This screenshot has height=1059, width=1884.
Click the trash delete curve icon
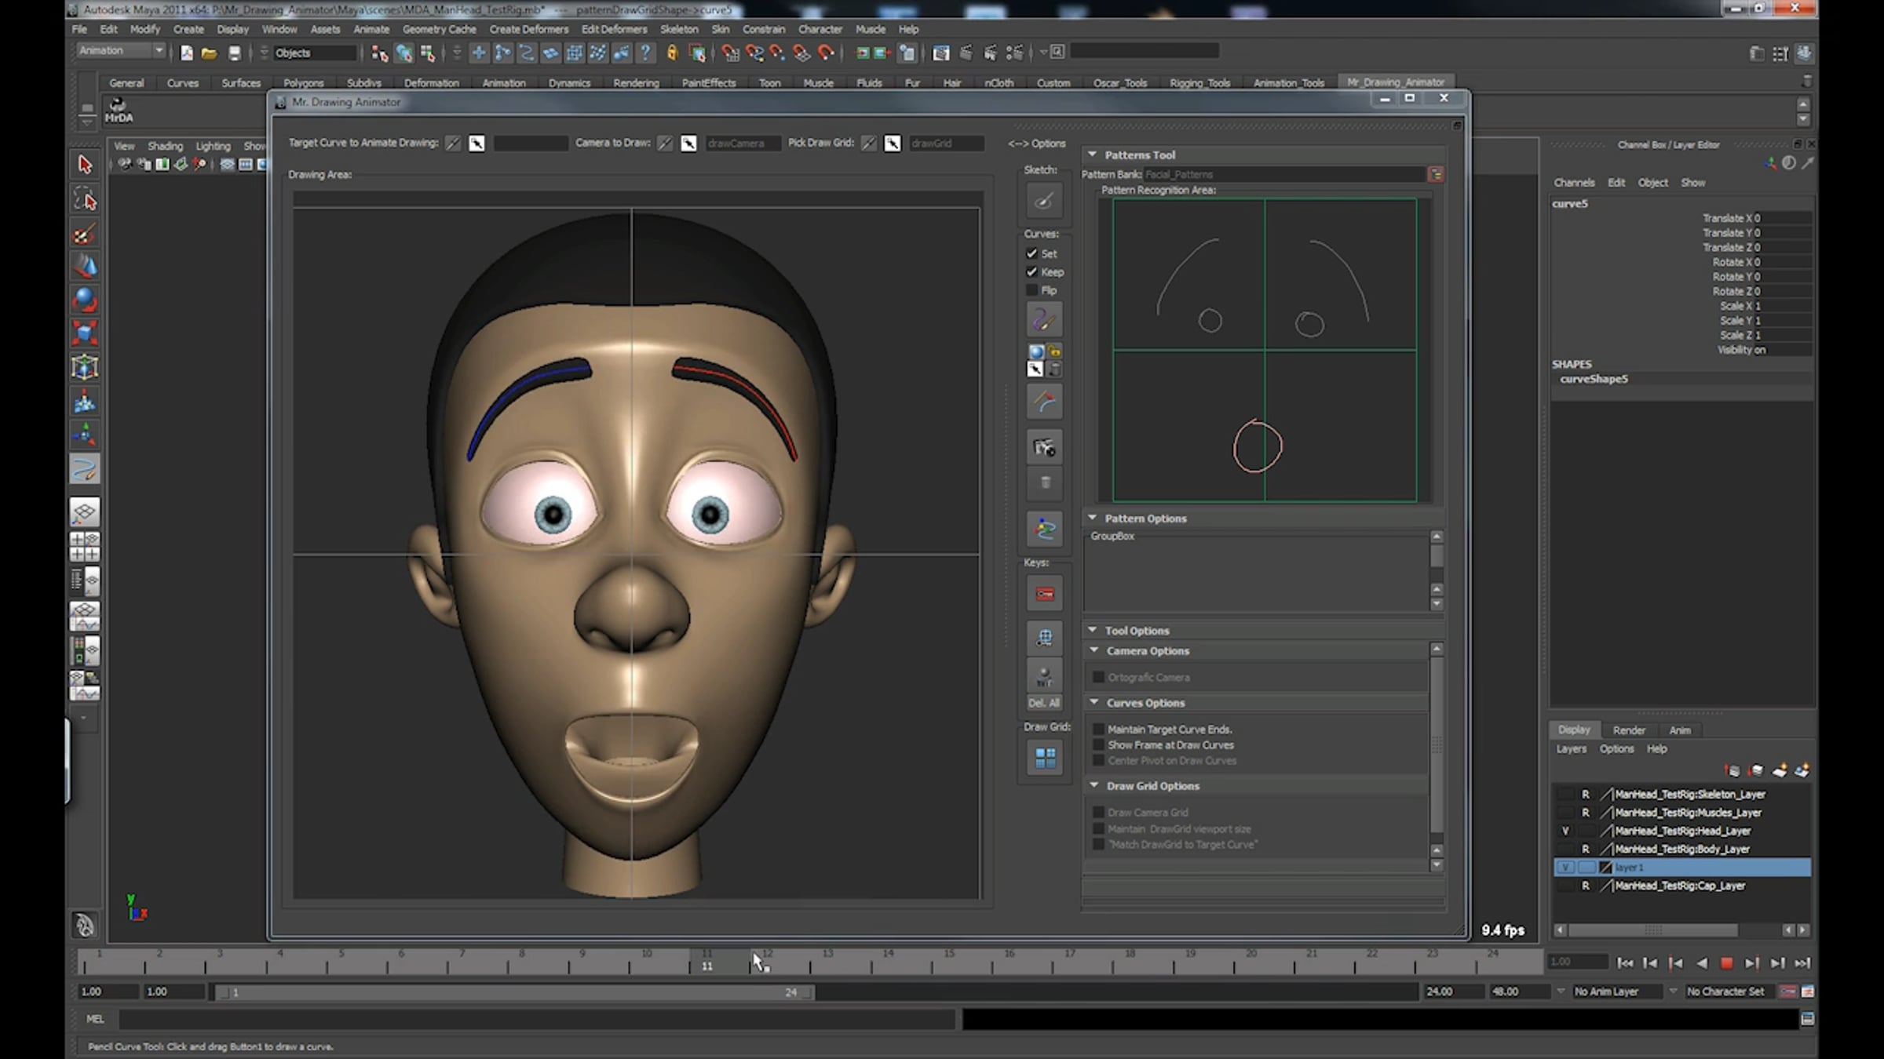[1045, 482]
